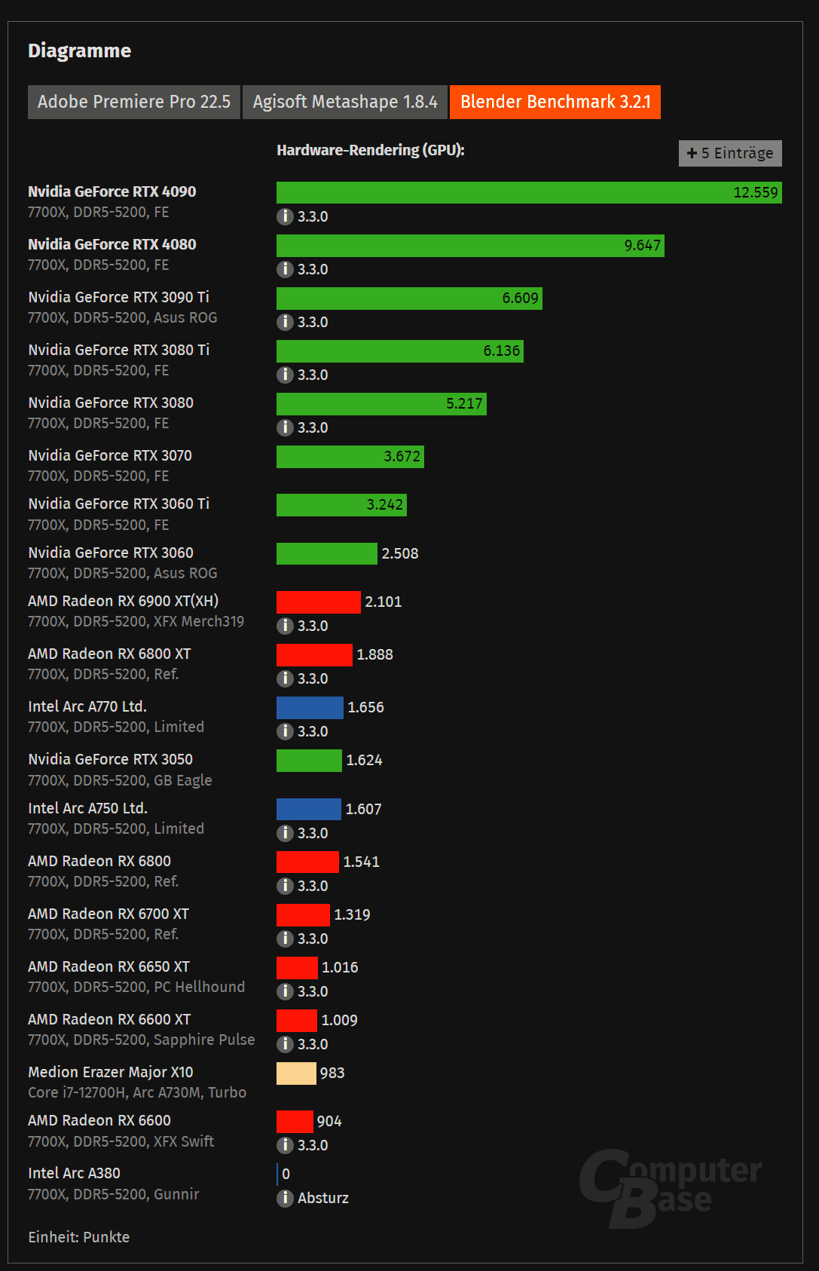
Task: Click the green RTX 3060 Ti bar 3.242
Action: (x=341, y=504)
